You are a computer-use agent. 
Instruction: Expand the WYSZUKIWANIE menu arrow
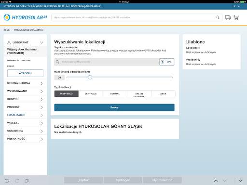[41, 92]
